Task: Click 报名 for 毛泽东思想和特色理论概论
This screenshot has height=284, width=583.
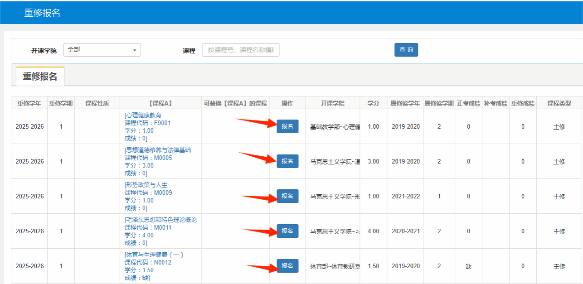Action: 287,231
